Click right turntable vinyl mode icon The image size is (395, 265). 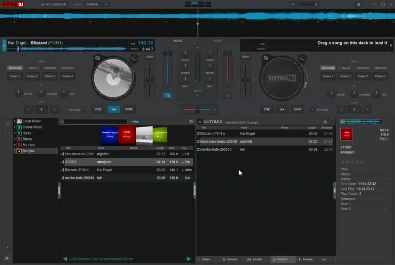click(266, 58)
